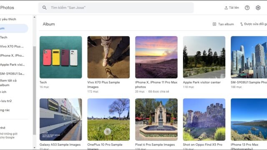267x150 pixels.
Task: Click "Đã được chia sẻ" label
Action: point(159,92)
